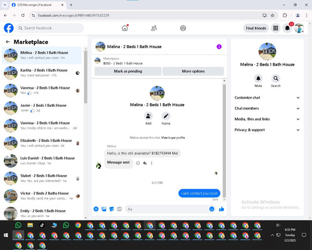The height and width of the screenshot is (250, 312).
Task: Open the Chrome tab search dropdown
Action: tap(5, 5)
